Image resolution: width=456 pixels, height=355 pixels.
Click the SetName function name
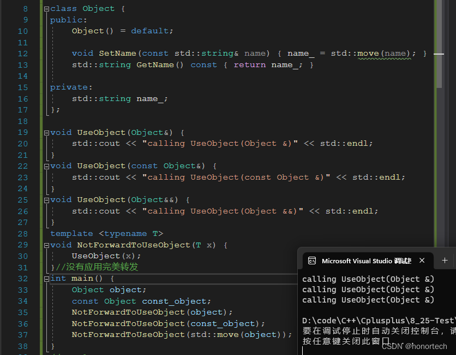pyautogui.click(x=117, y=54)
